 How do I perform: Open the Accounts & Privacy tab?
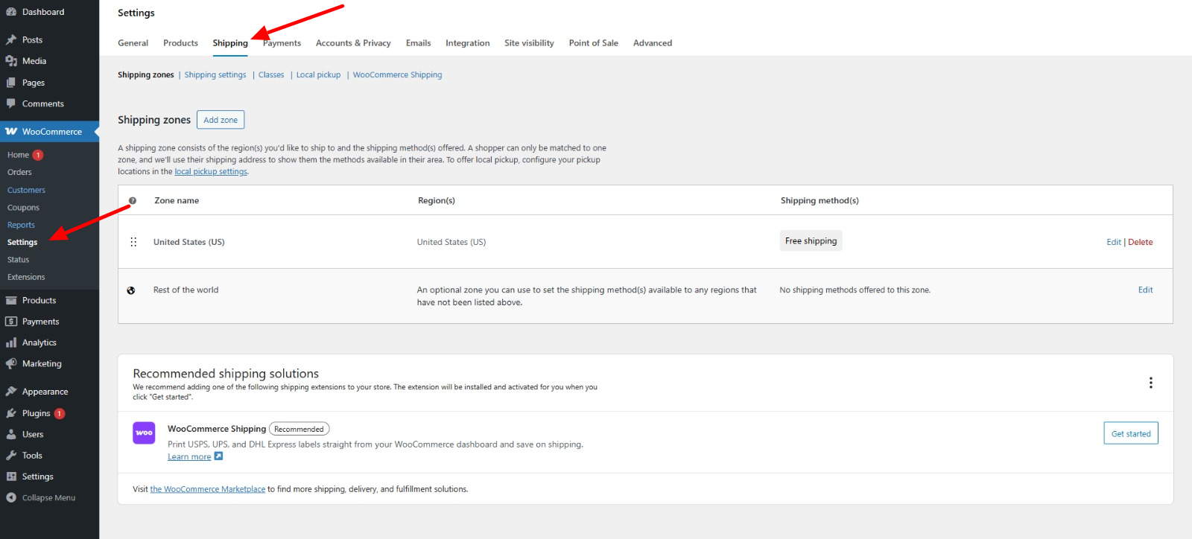tap(353, 43)
